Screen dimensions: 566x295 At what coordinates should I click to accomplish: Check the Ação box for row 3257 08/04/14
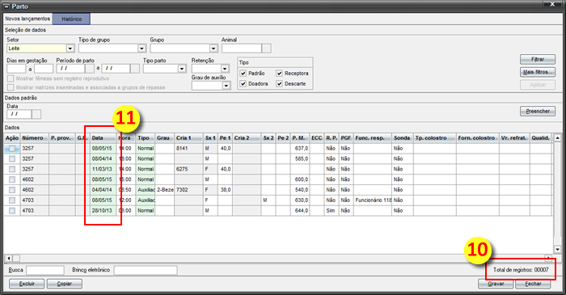pos(12,158)
